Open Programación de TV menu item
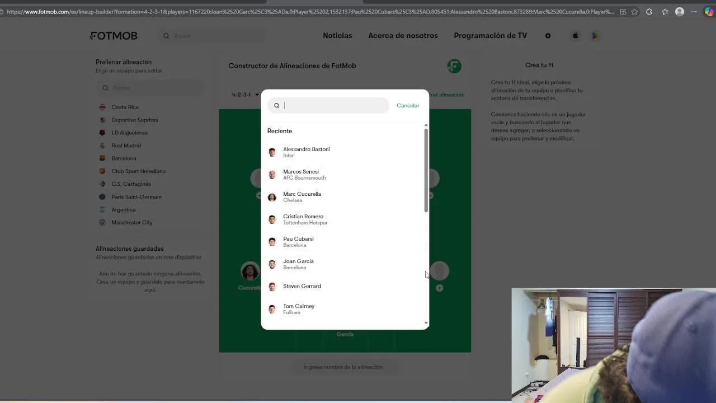The height and width of the screenshot is (403, 716). (x=491, y=36)
